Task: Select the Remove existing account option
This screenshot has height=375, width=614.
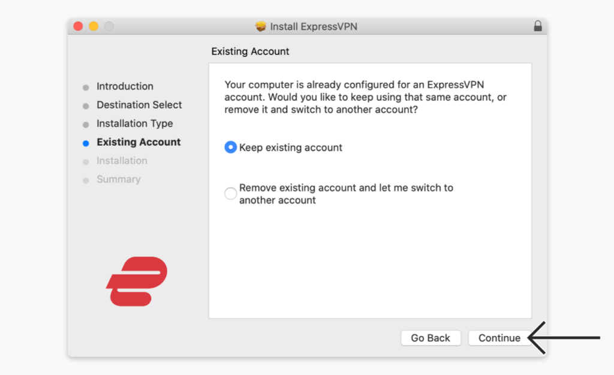Action: click(x=230, y=193)
